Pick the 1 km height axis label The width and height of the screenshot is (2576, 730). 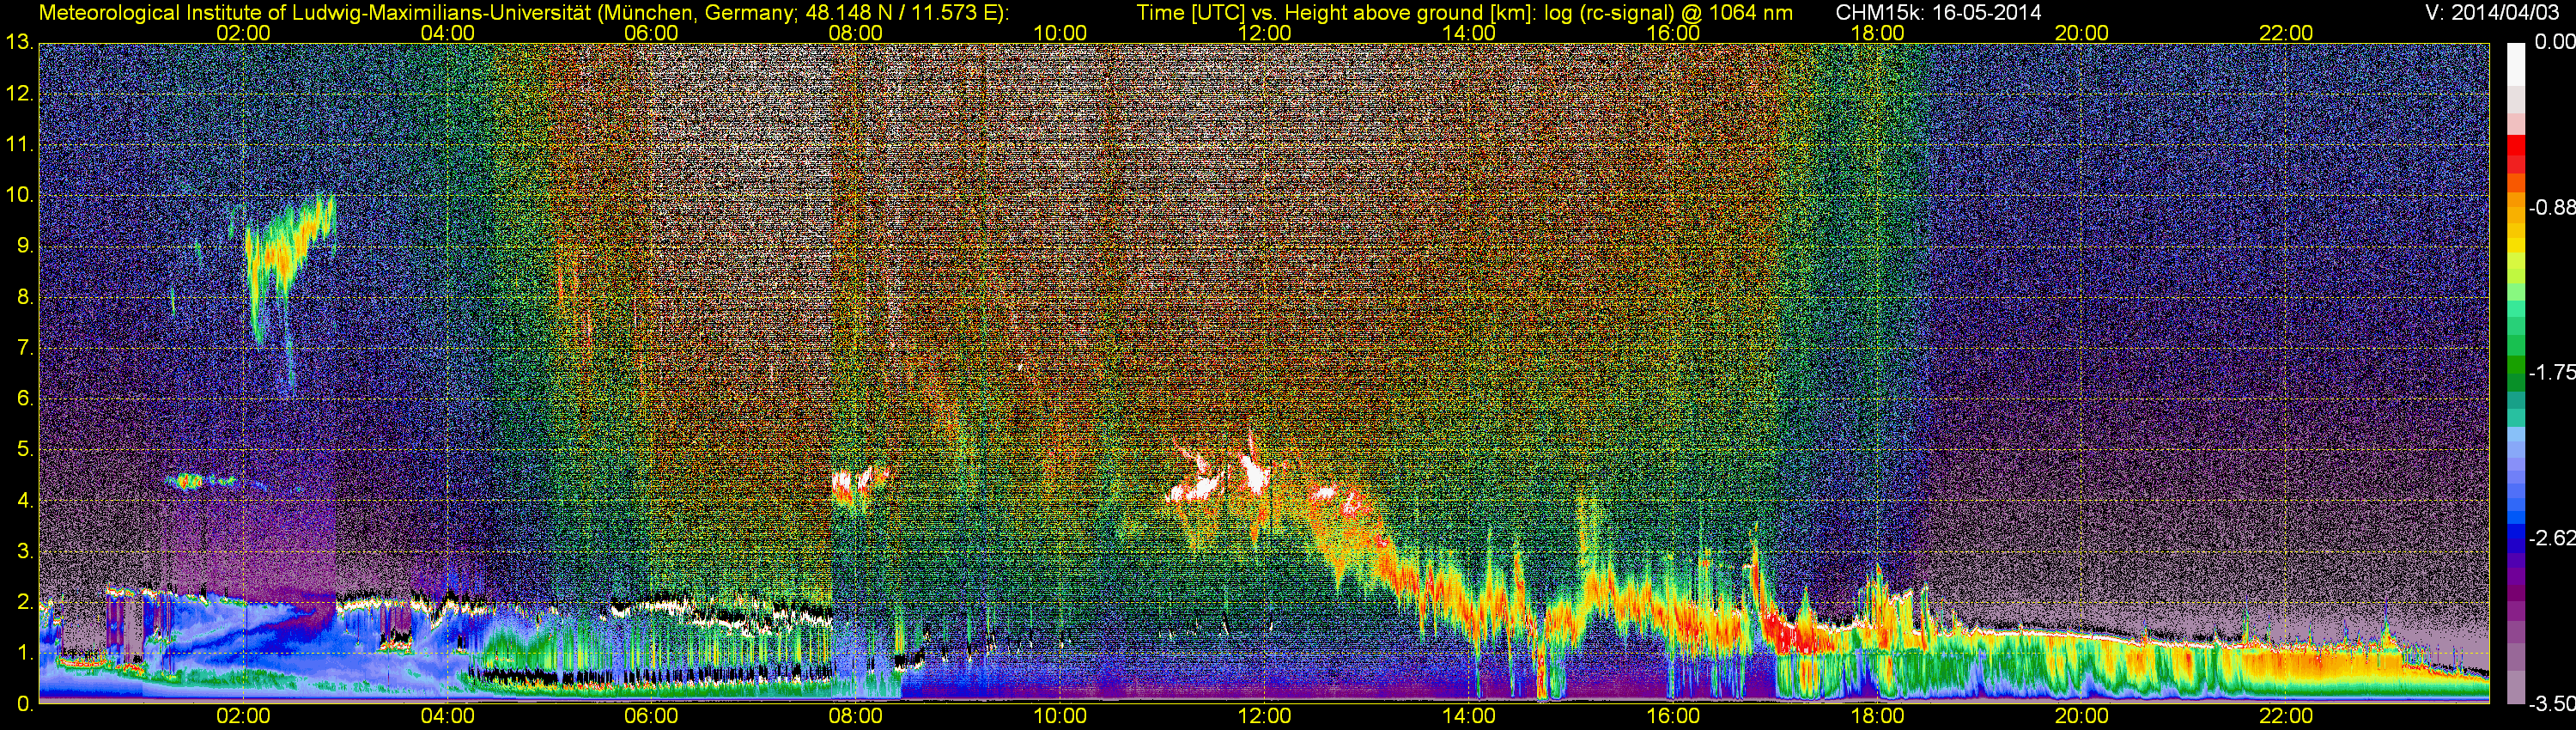point(25,653)
